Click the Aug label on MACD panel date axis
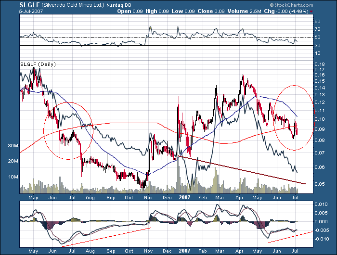 point(90,251)
